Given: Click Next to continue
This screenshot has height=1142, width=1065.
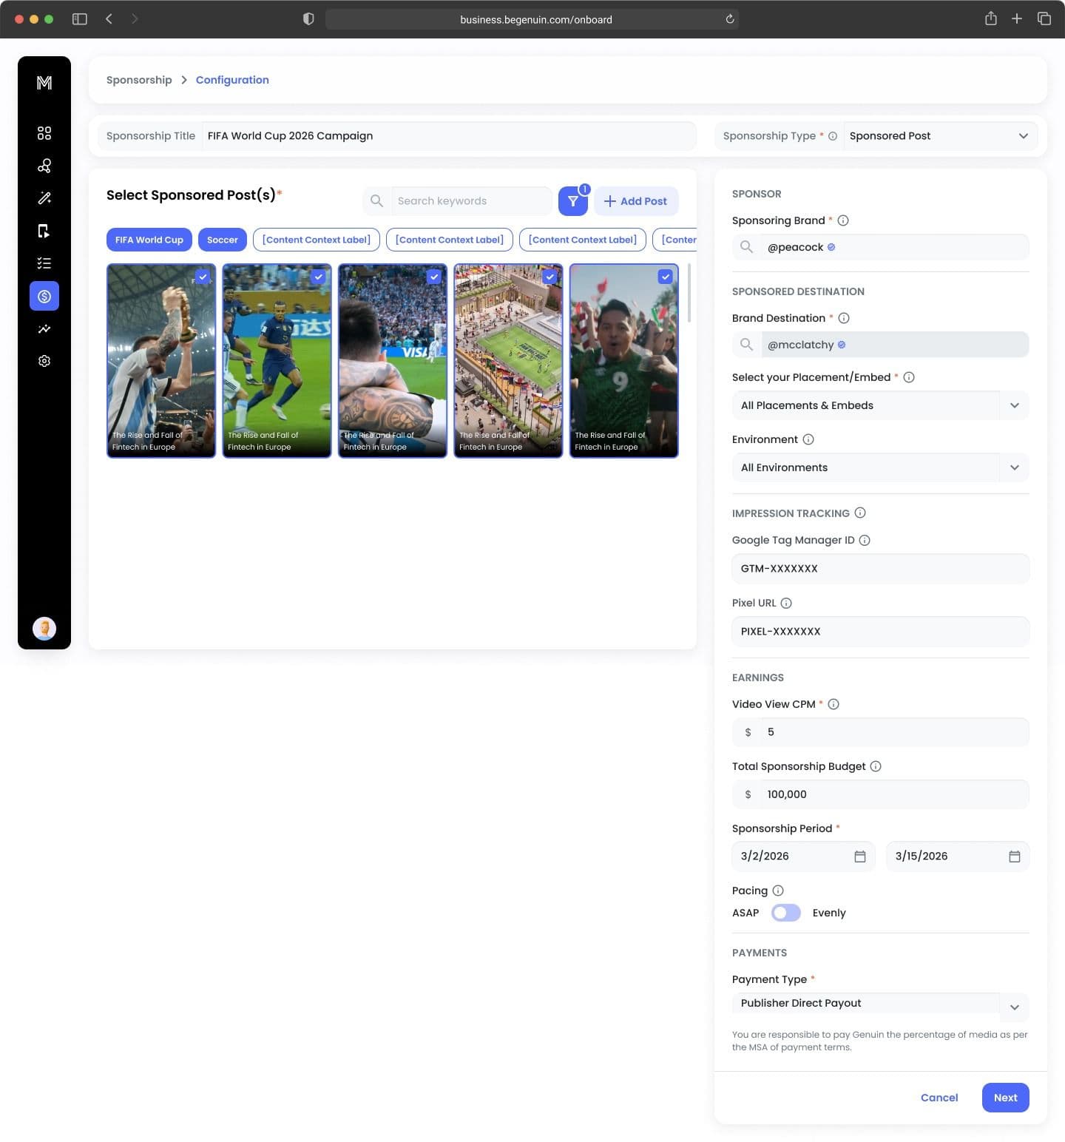Looking at the screenshot, I should point(1006,1098).
